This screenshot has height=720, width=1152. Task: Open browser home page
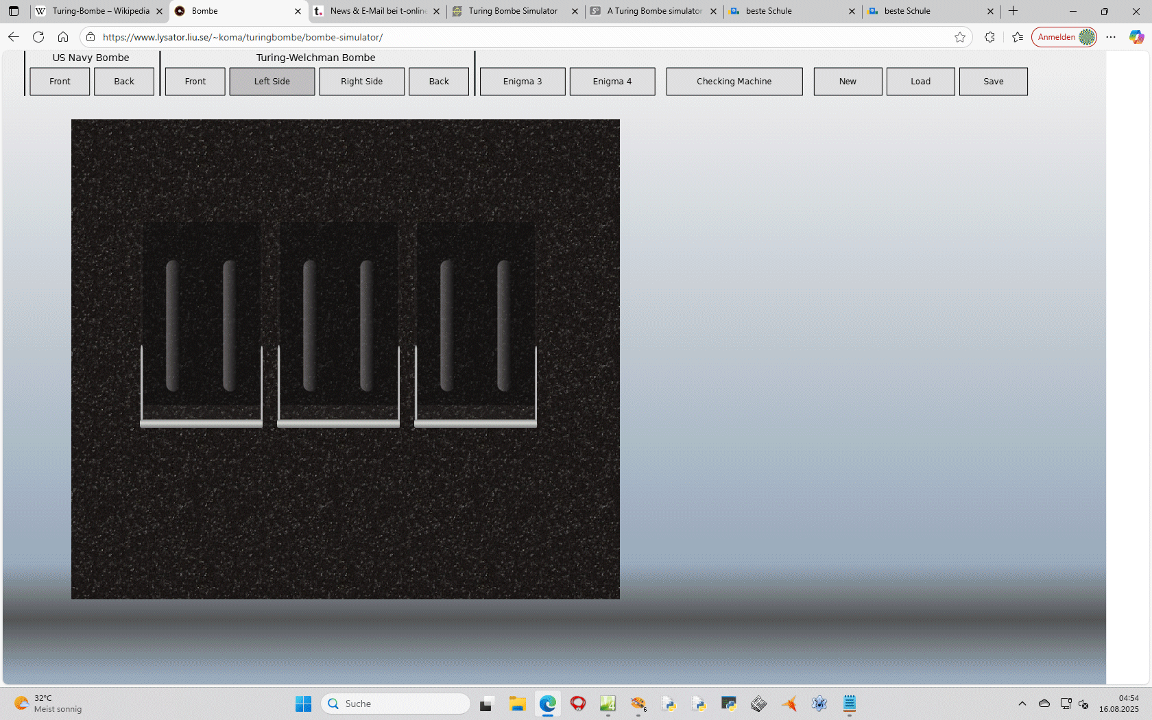click(63, 37)
